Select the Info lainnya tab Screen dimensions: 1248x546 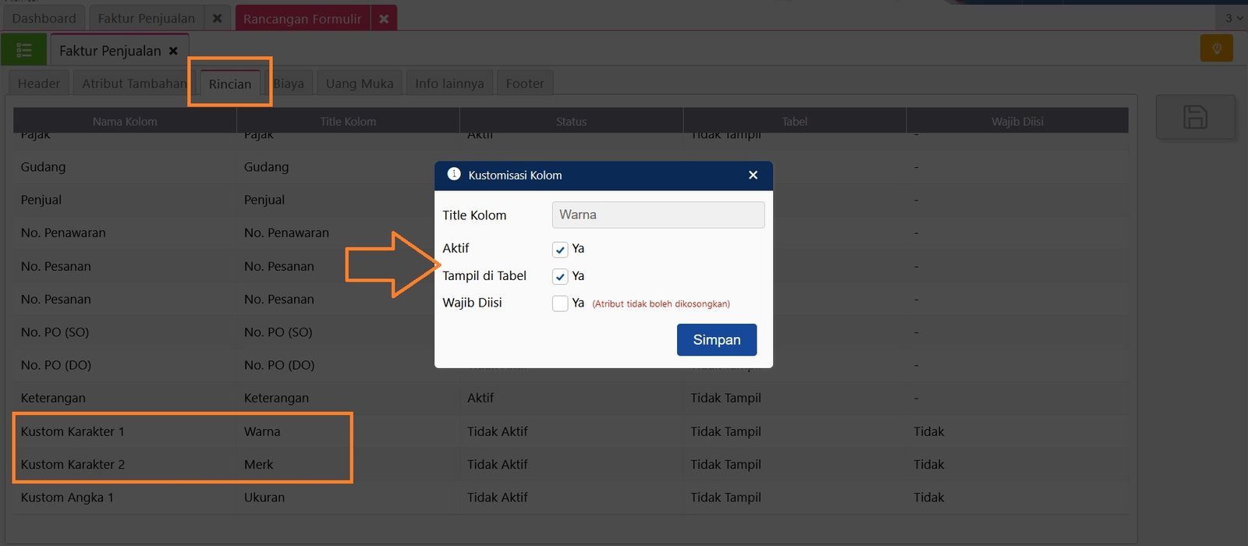click(x=449, y=83)
